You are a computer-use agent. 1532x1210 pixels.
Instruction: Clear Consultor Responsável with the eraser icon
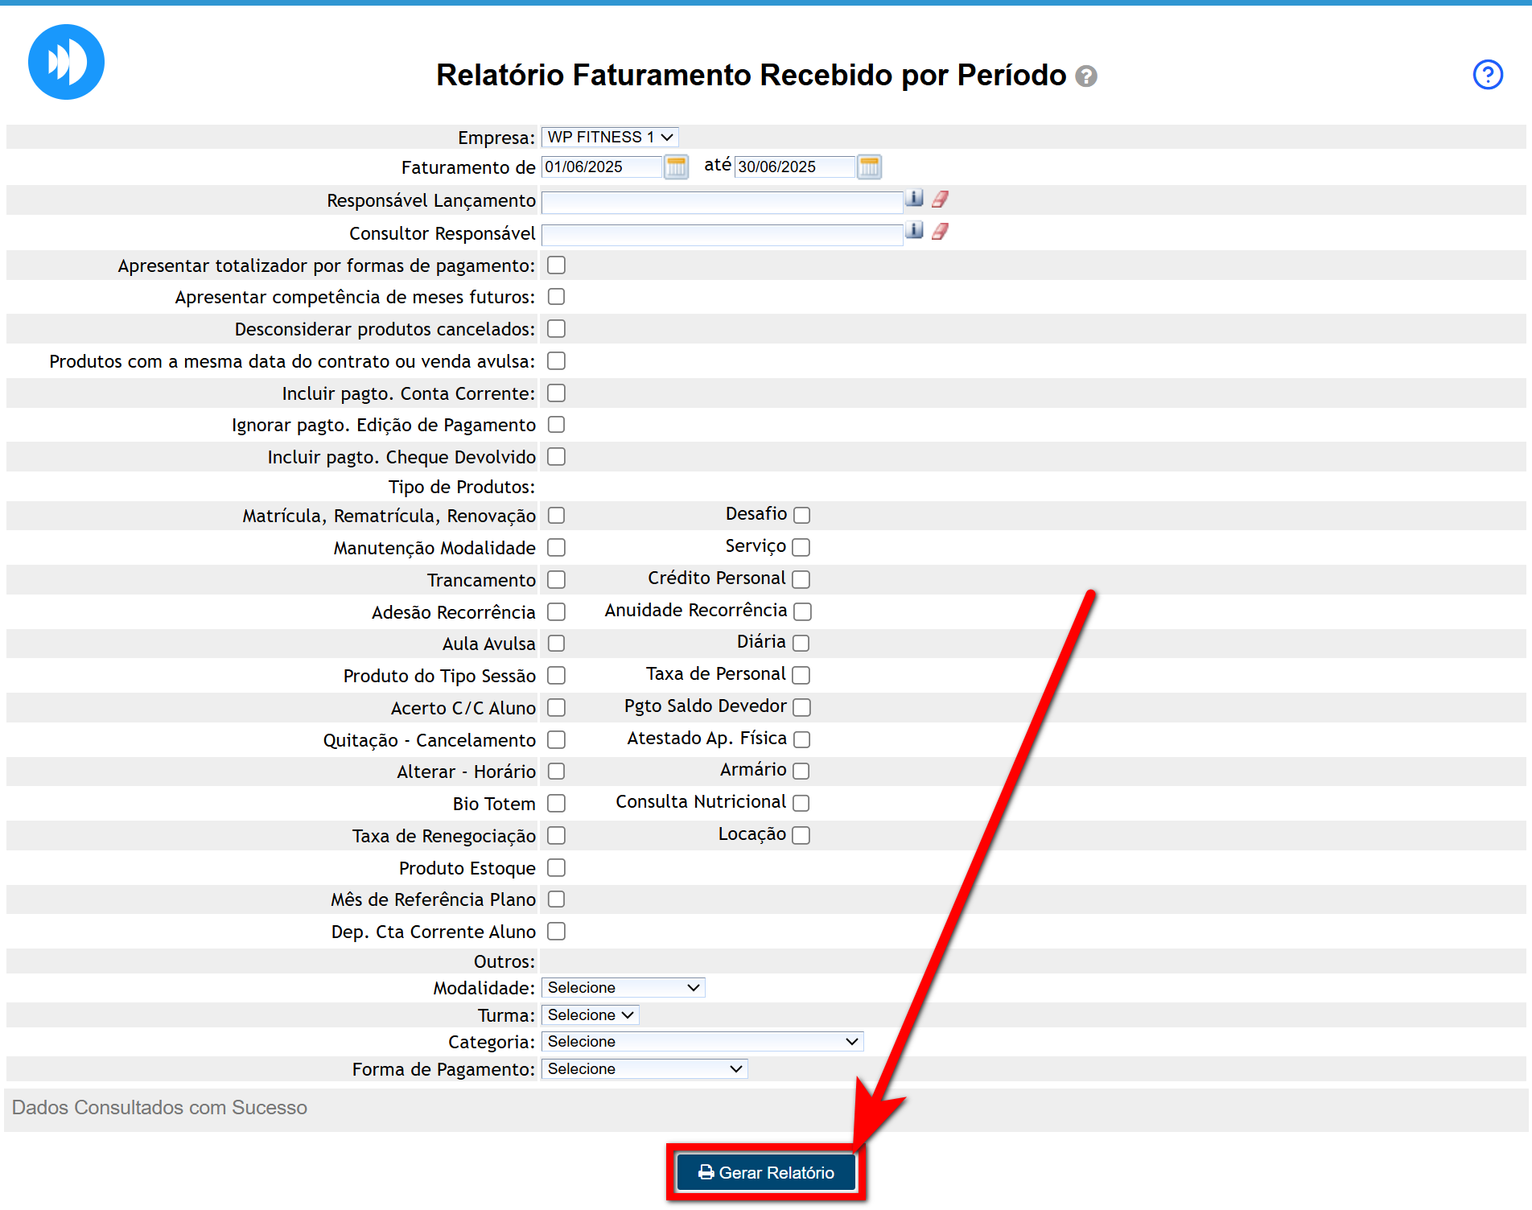click(940, 232)
